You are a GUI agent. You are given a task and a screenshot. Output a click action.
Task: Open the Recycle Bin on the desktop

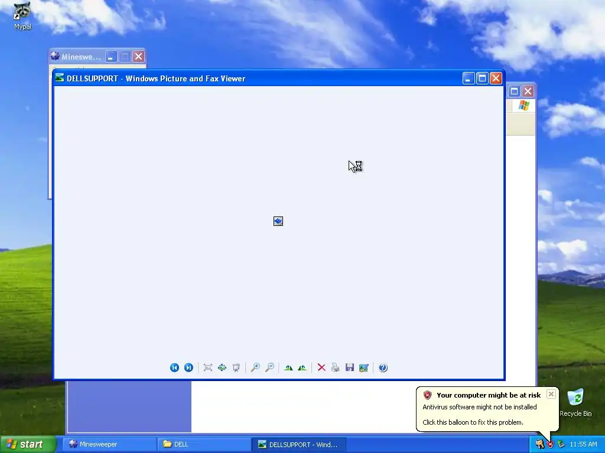(x=575, y=402)
